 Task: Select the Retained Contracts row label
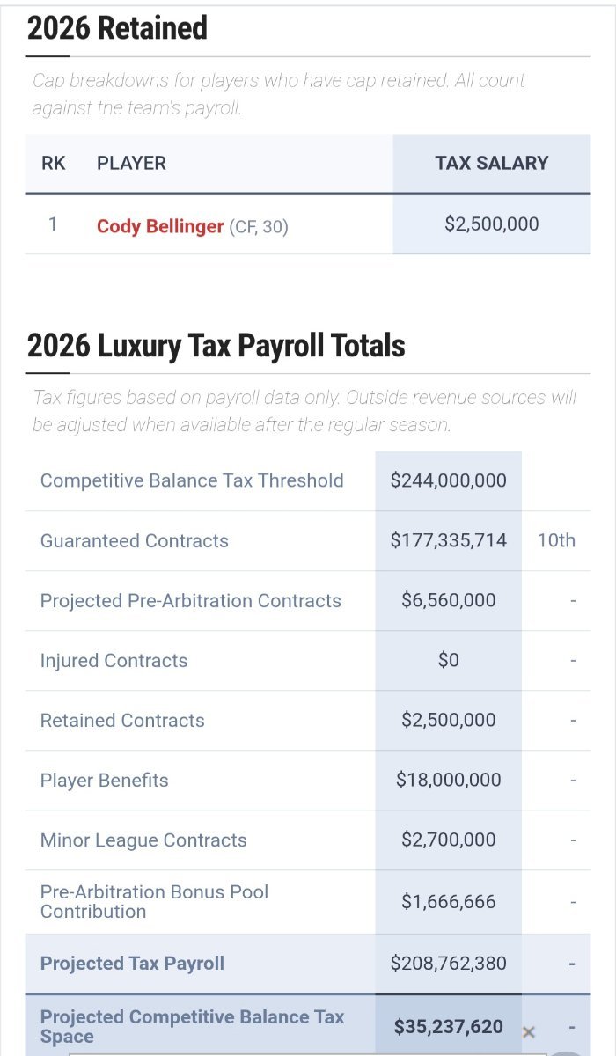tap(122, 721)
